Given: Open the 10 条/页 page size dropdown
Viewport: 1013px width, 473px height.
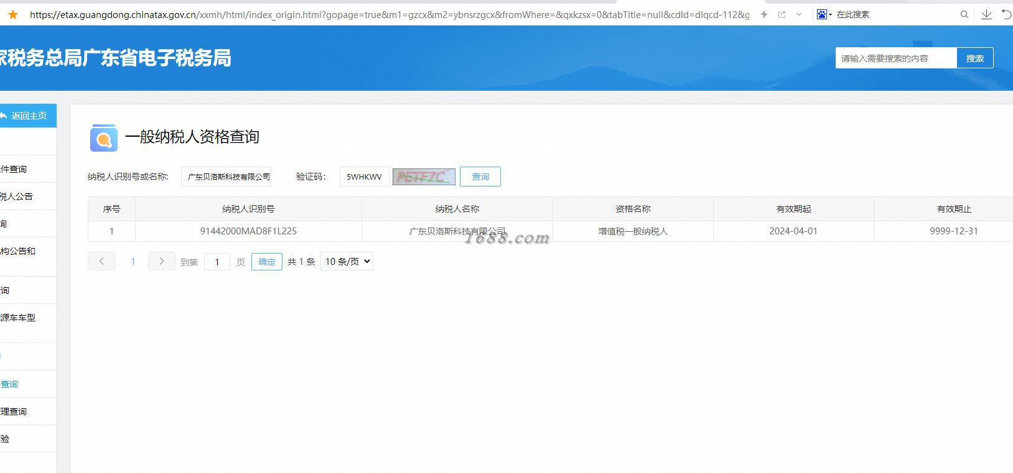Looking at the screenshot, I should (x=347, y=262).
